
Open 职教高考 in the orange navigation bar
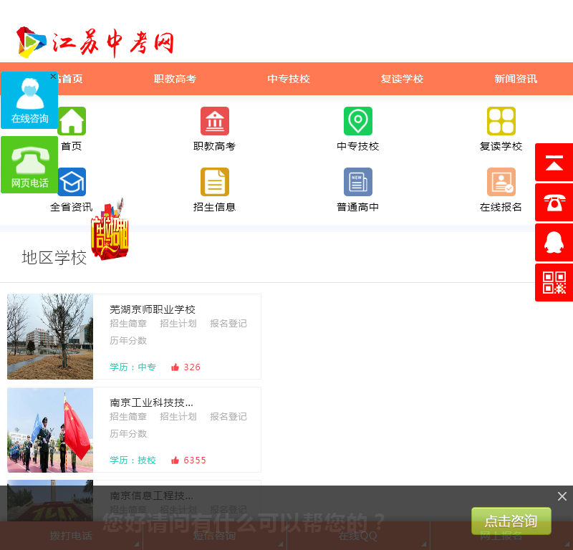click(175, 79)
